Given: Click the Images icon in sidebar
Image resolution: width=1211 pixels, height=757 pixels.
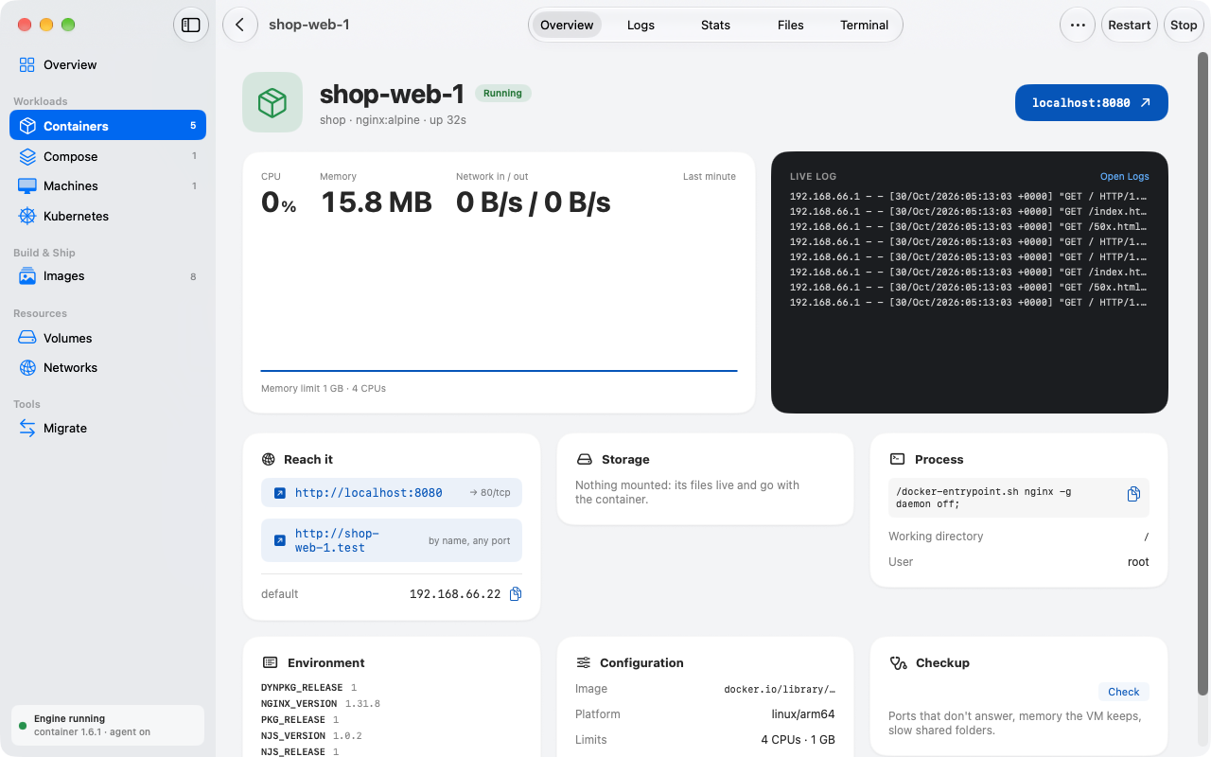Looking at the screenshot, I should [x=27, y=276].
